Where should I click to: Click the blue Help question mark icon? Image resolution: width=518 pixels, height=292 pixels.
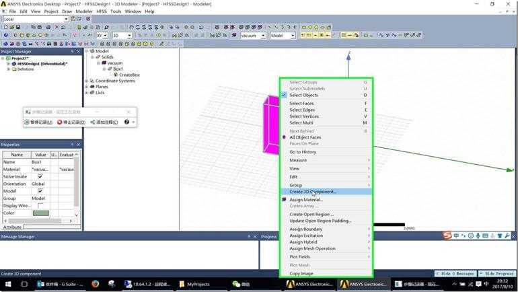[5, 36]
